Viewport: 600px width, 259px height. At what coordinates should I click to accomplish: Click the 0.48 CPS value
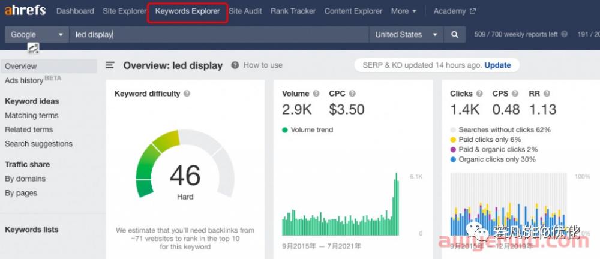(x=506, y=109)
